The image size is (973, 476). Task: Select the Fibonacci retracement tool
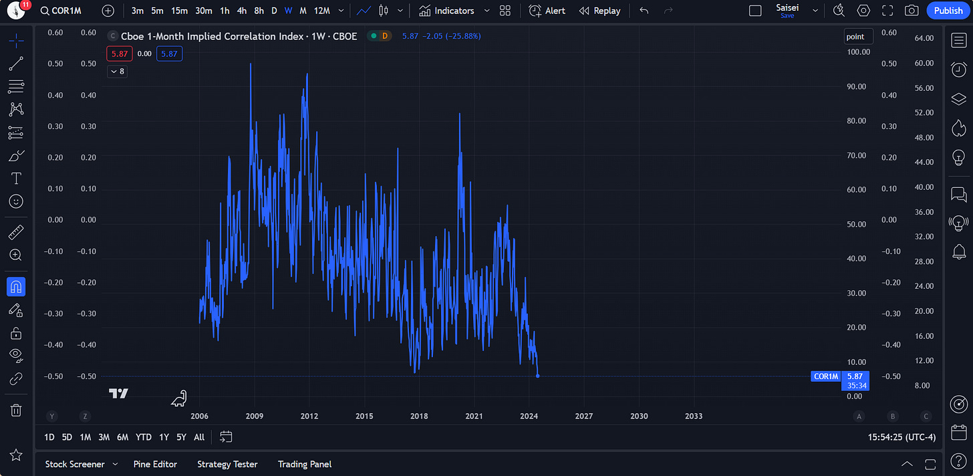tap(16, 87)
